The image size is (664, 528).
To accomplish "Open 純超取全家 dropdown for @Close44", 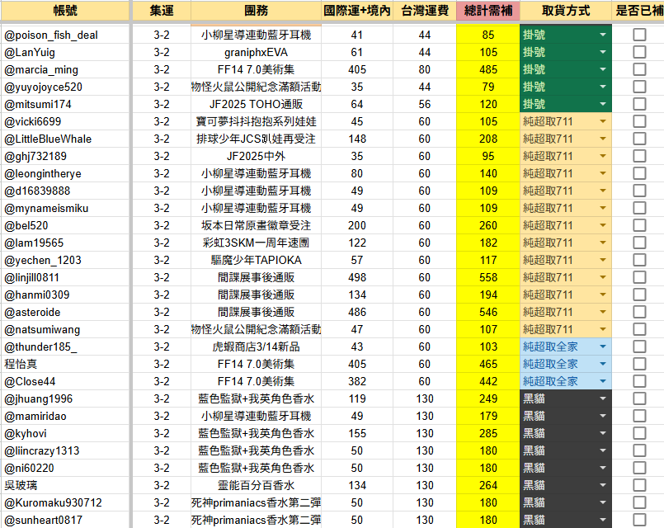I will click(603, 381).
